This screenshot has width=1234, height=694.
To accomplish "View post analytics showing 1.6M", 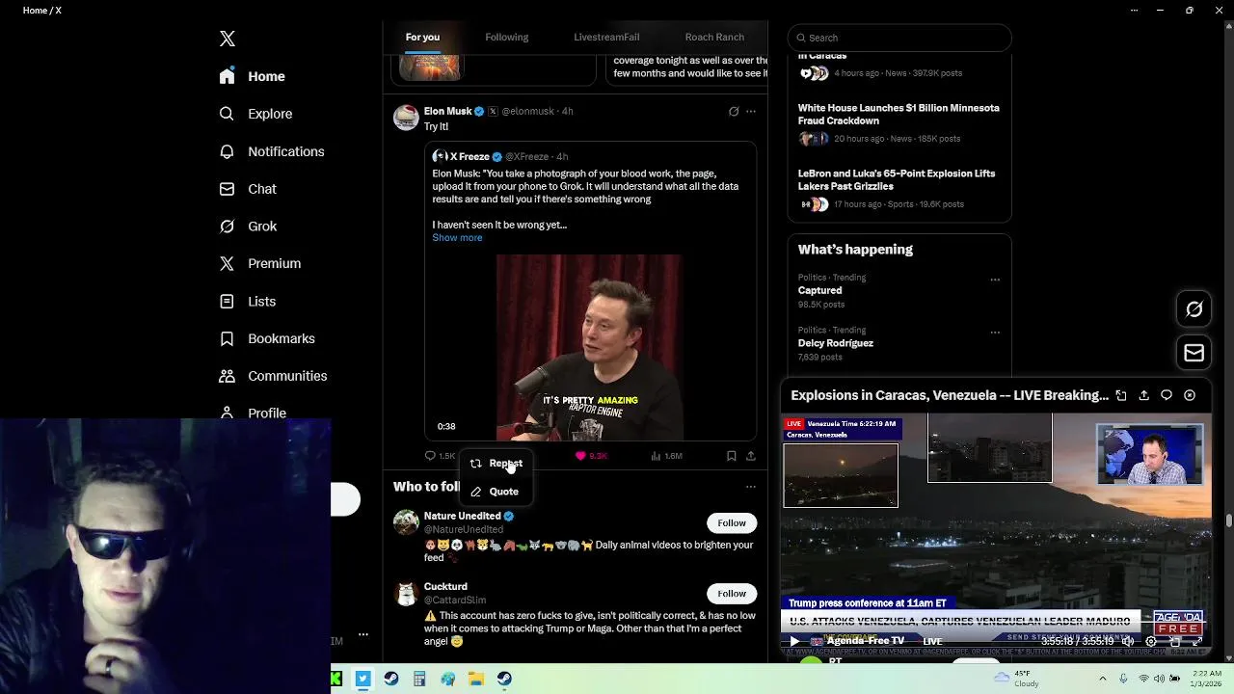I will (x=666, y=456).
